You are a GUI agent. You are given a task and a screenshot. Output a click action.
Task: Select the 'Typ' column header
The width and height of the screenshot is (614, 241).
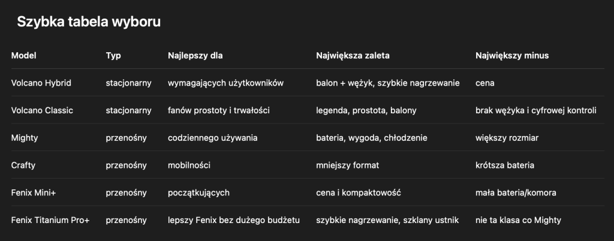point(113,56)
